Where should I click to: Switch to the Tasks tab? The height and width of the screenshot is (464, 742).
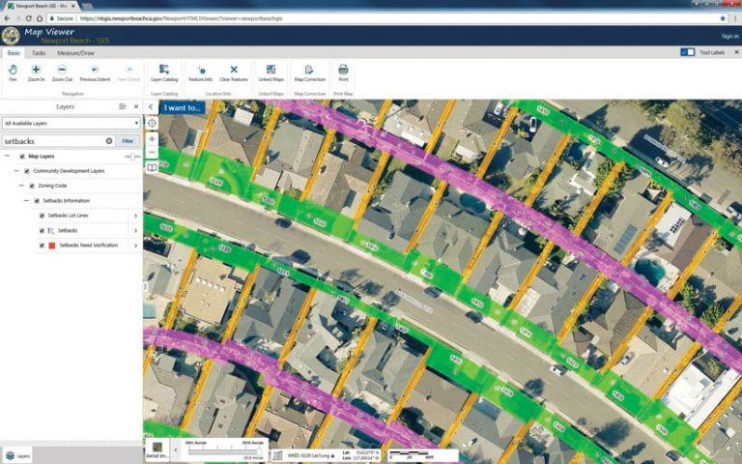[x=39, y=53]
